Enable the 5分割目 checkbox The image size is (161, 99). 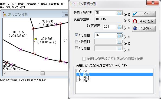[x=76, y=48]
